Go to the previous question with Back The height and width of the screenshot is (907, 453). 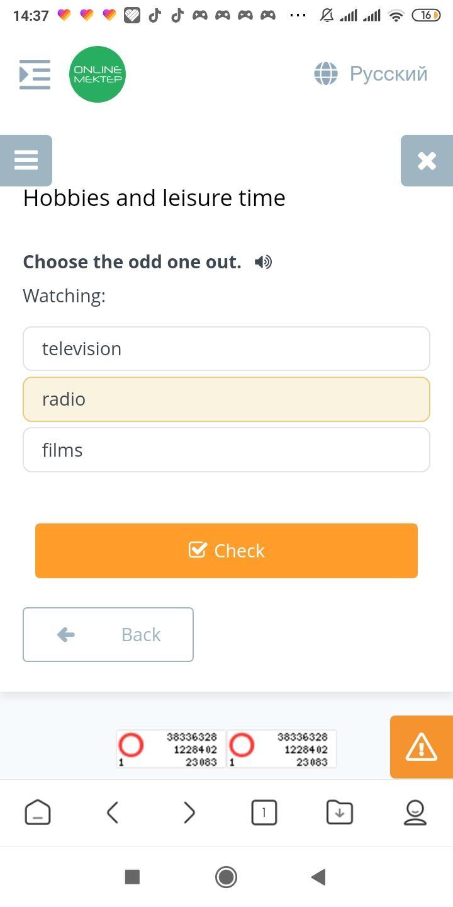tap(108, 634)
